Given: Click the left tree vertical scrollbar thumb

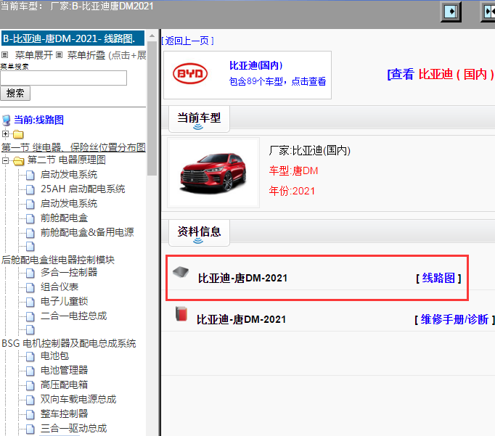Looking at the screenshot, I should point(152,108).
